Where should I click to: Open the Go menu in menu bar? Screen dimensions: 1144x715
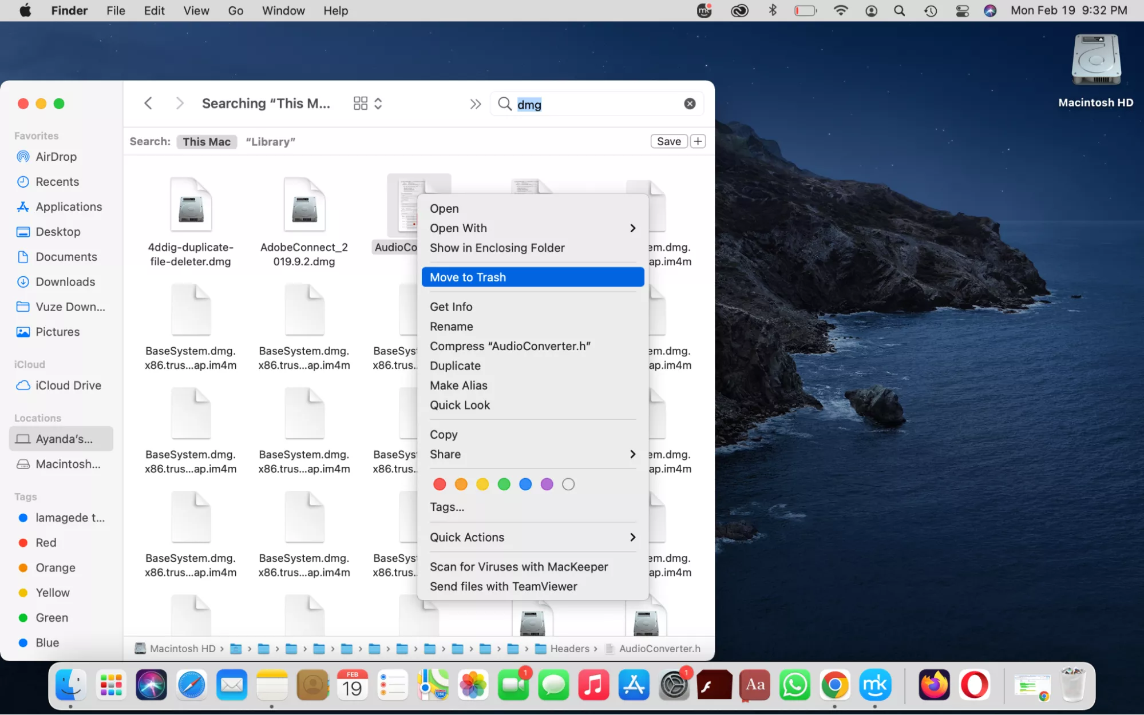[235, 11]
